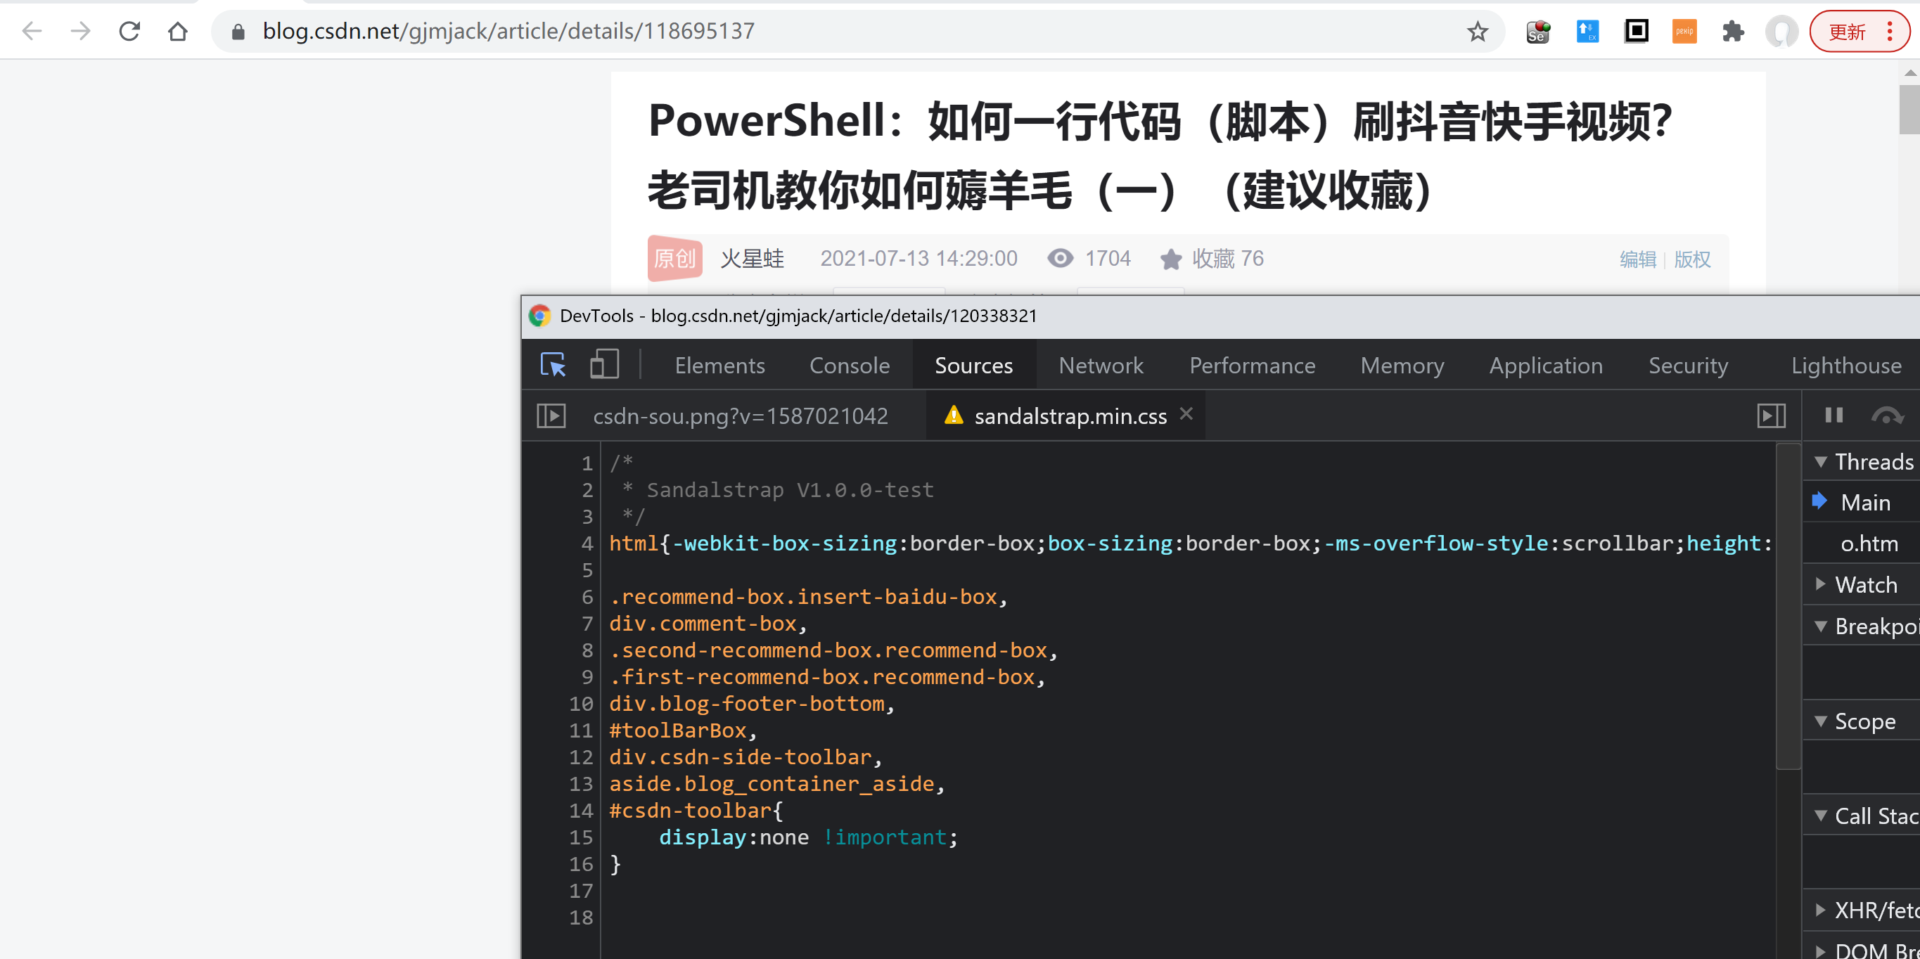Open the Lighthouse tab
The width and height of the screenshot is (1920, 959).
[1845, 365]
